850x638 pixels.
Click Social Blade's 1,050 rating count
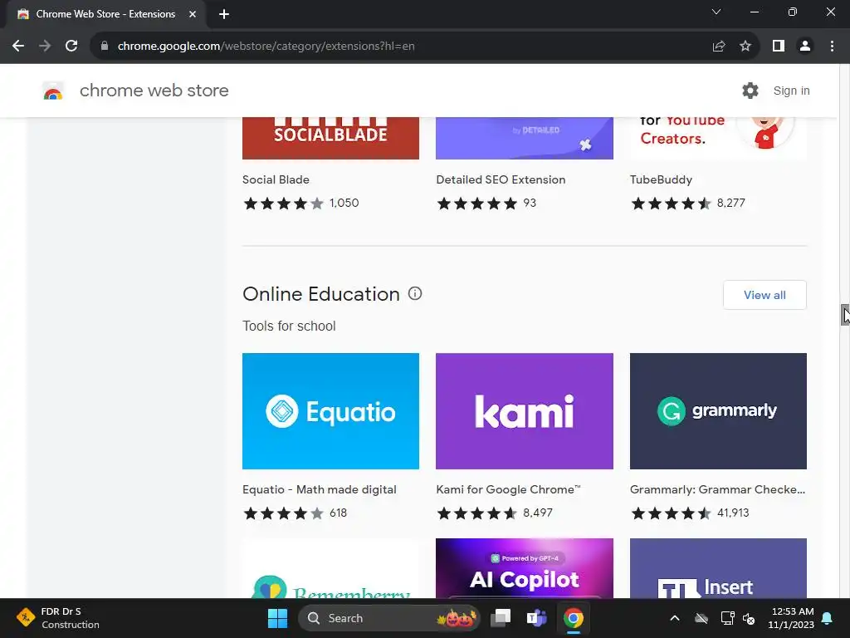tap(344, 203)
